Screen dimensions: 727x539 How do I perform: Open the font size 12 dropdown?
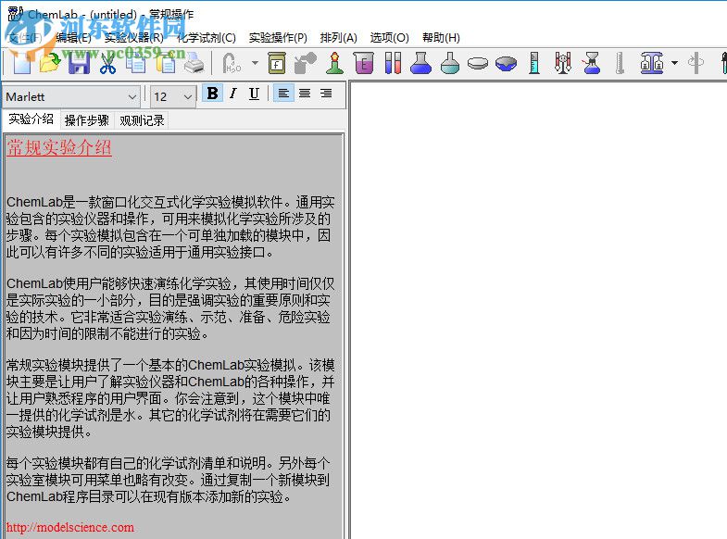187,97
